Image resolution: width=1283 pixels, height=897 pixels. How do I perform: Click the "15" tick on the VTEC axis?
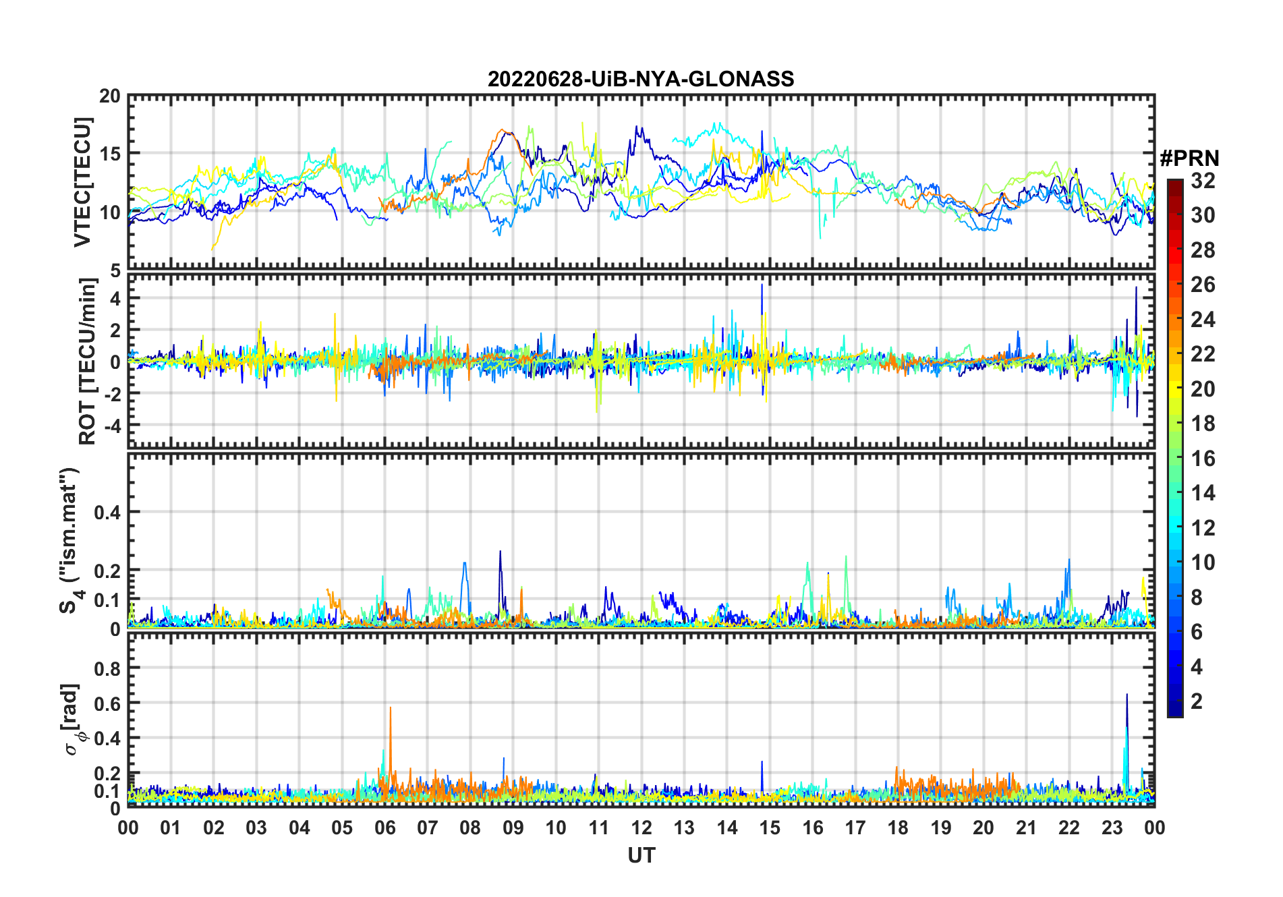pyautogui.click(x=109, y=154)
